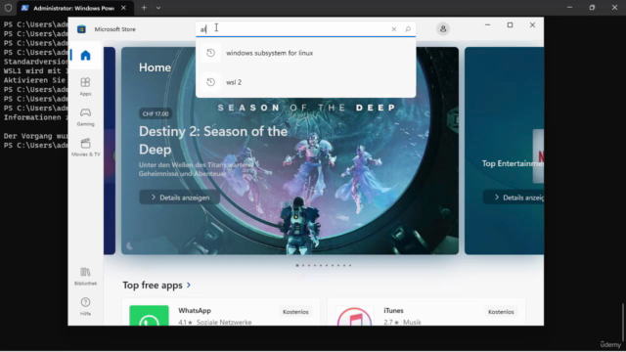Click Details anzeigen for Destiny 2
The height and width of the screenshot is (352, 626).
[x=180, y=198]
